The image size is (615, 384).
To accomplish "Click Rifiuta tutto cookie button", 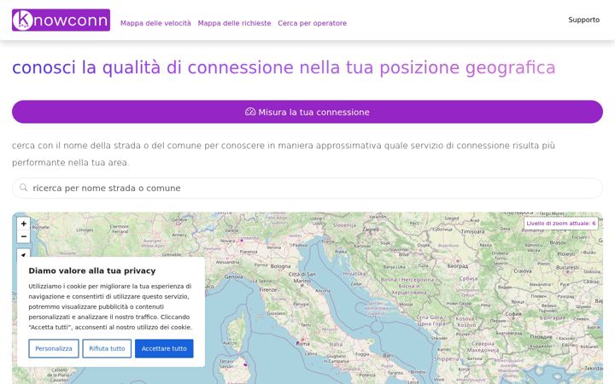I will coord(107,348).
